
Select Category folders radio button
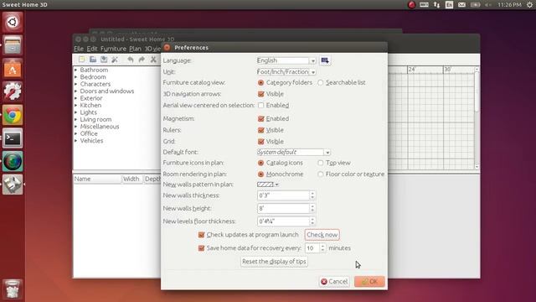coord(260,83)
